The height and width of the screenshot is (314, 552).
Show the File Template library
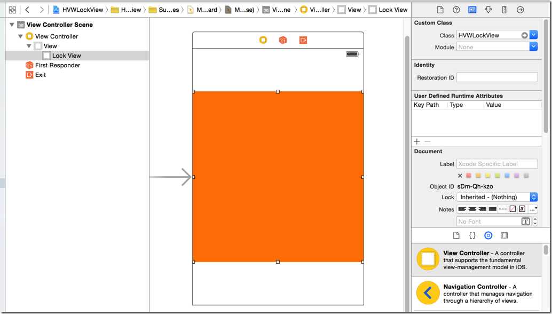(x=456, y=236)
